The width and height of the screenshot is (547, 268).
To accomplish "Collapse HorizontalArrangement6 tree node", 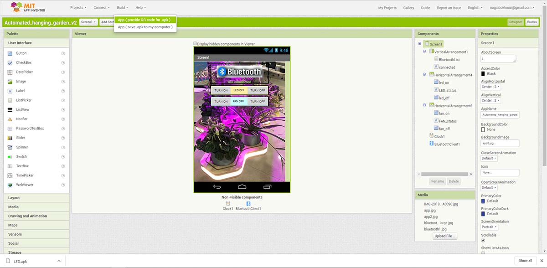I will pyautogui.click(x=424, y=105).
